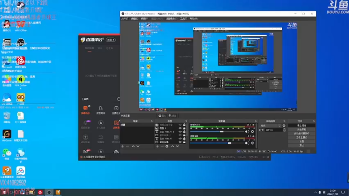Move the selected source up in the Sources list
349x196 pixels.
(x=172, y=146)
